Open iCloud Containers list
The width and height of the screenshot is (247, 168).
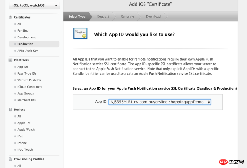[30, 87]
